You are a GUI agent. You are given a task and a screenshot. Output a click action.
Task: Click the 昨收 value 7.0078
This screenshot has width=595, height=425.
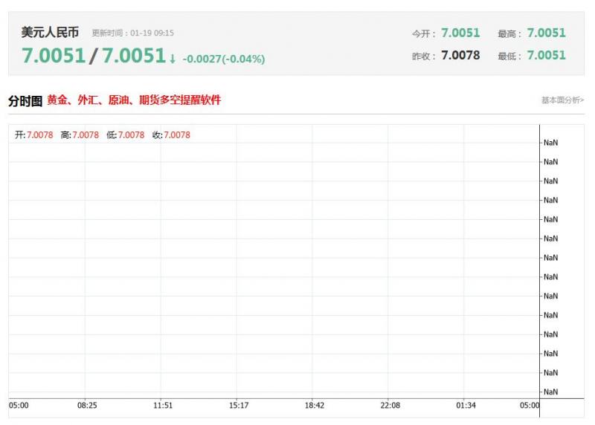click(x=460, y=55)
